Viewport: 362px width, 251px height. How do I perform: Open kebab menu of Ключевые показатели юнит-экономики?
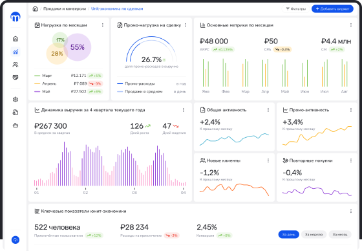[351, 211]
